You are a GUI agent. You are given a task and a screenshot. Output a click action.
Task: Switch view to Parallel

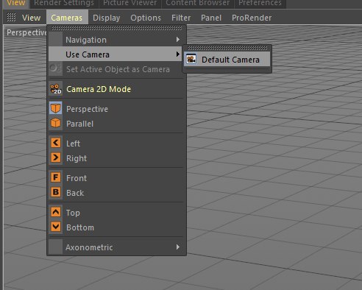point(116,124)
